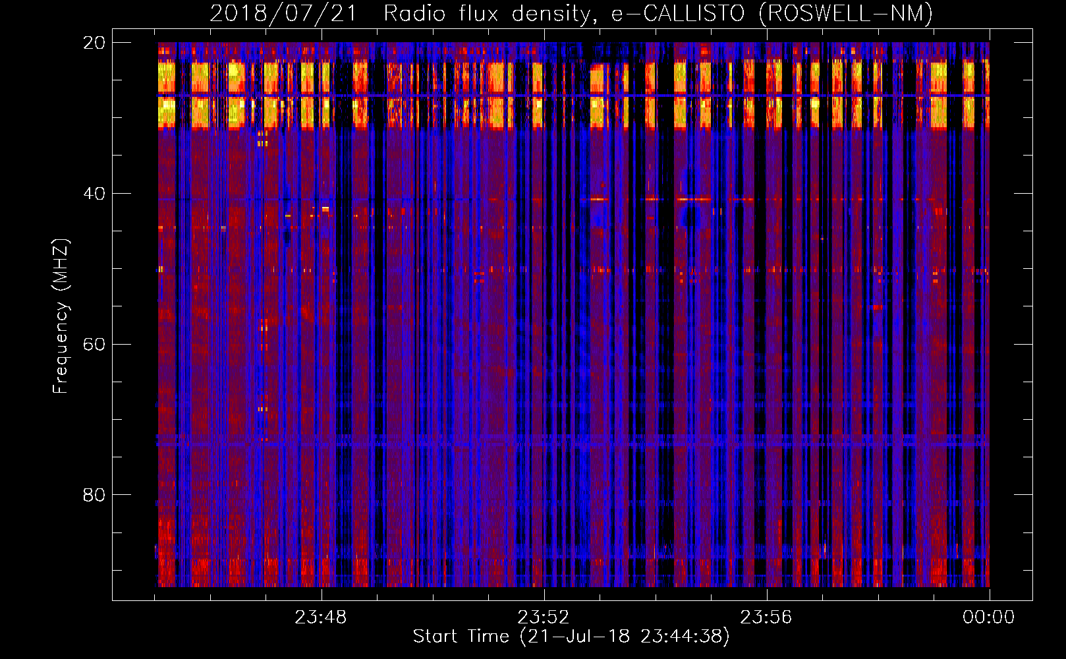
Task: Click the Frequency (MHZ) axis label
Action: [61, 316]
